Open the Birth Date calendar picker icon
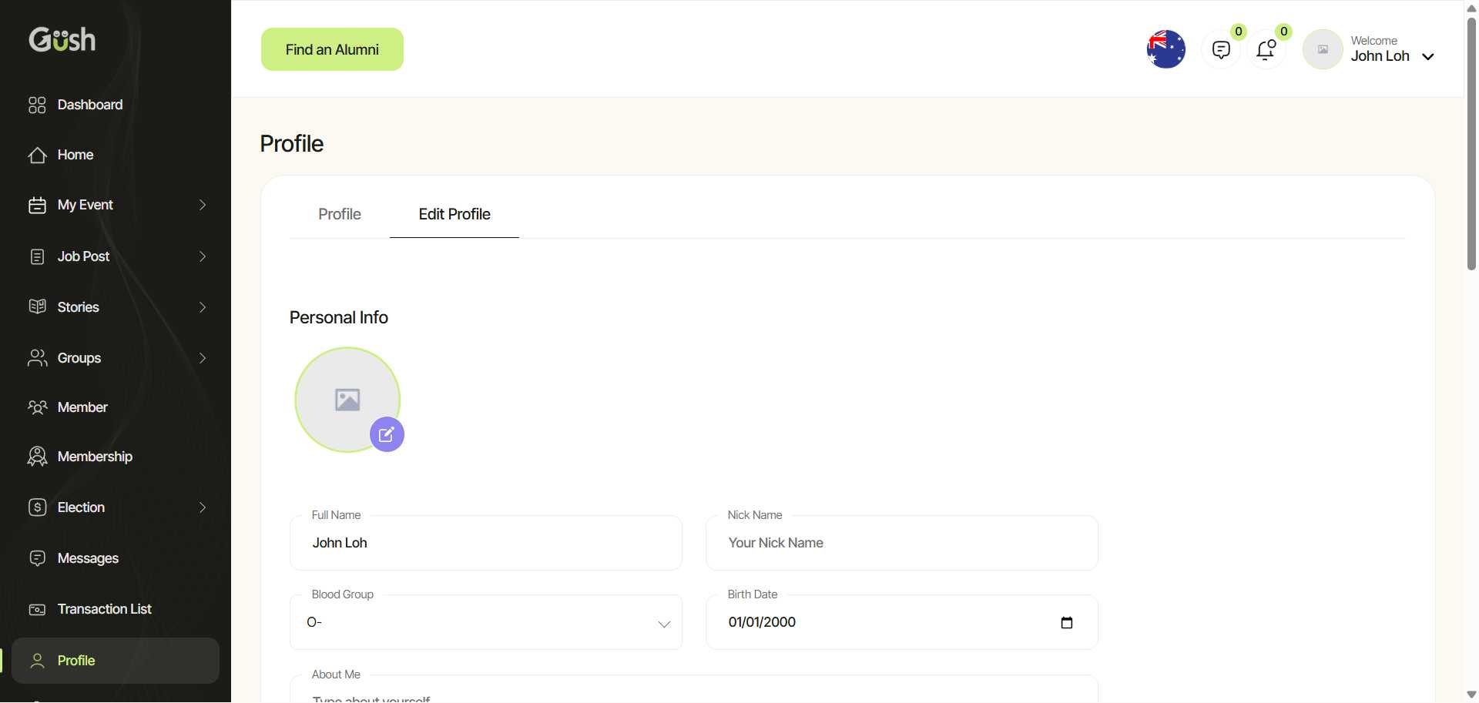This screenshot has width=1479, height=703. [1067, 622]
